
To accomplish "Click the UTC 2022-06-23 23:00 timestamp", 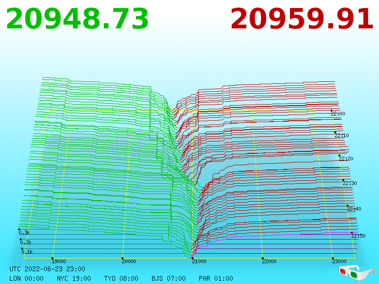I will tap(47, 269).
